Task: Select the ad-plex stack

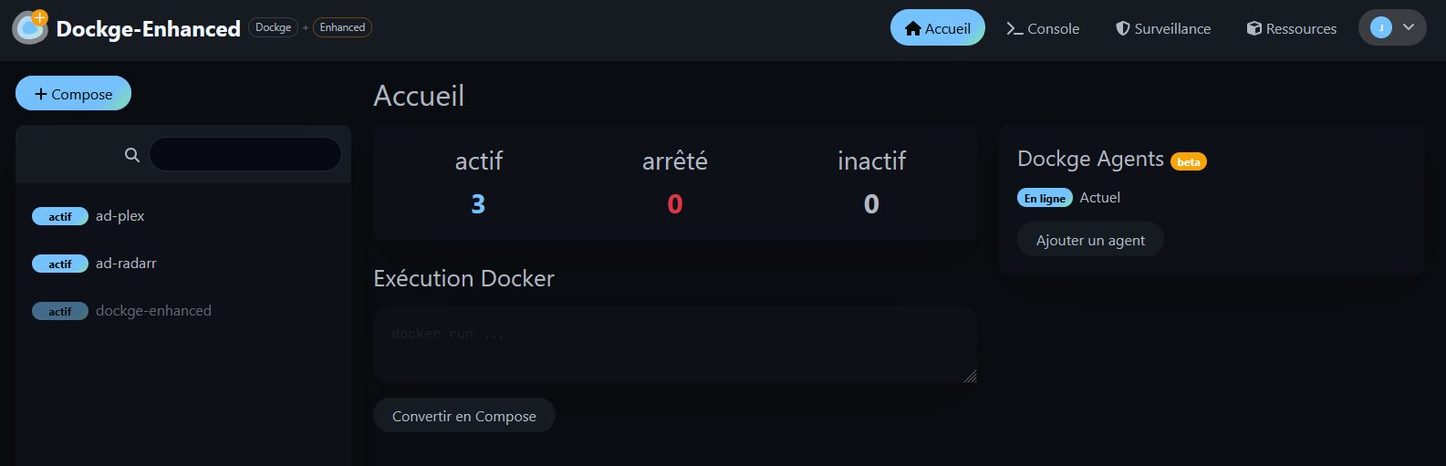Action: click(x=120, y=216)
